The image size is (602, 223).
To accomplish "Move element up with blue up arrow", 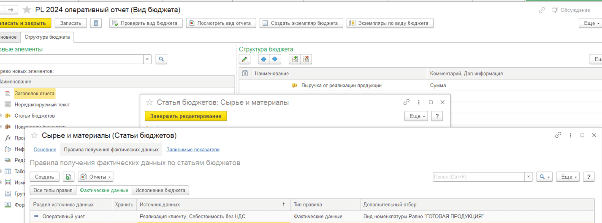I will pyautogui.click(x=264, y=59).
